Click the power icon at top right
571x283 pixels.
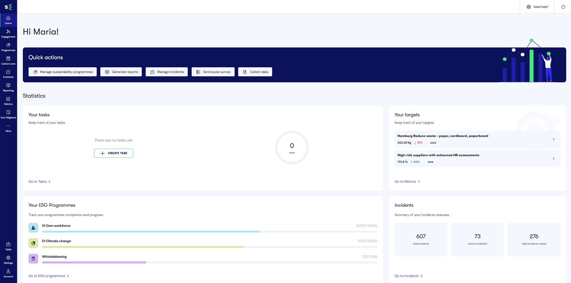(563, 7)
